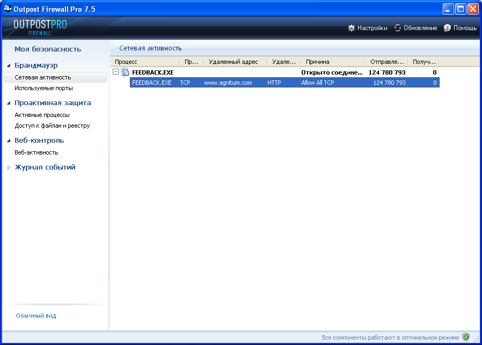The width and height of the screenshot is (482, 345).
Task: Click the www.agnitum.com address cell
Action: click(x=228, y=83)
